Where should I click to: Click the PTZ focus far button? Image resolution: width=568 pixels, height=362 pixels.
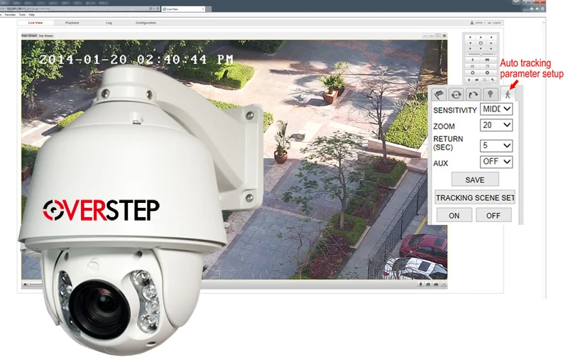[x=487, y=66]
